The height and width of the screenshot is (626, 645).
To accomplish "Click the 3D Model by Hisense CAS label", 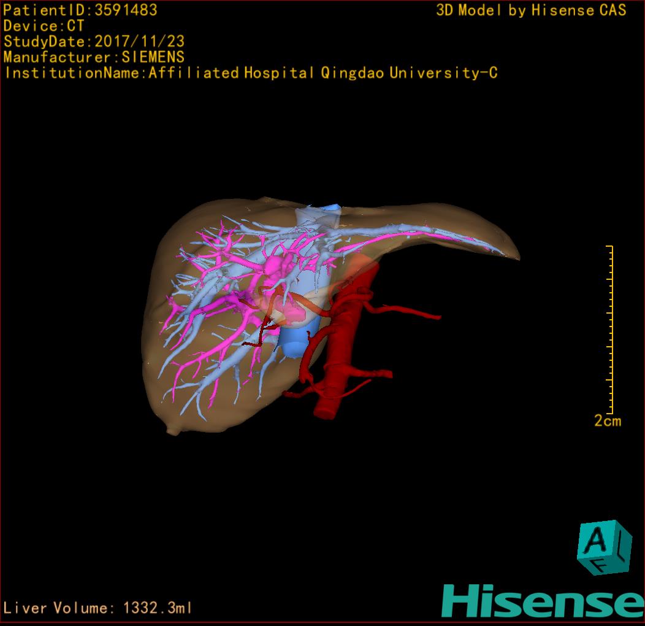I will [x=531, y=10].
